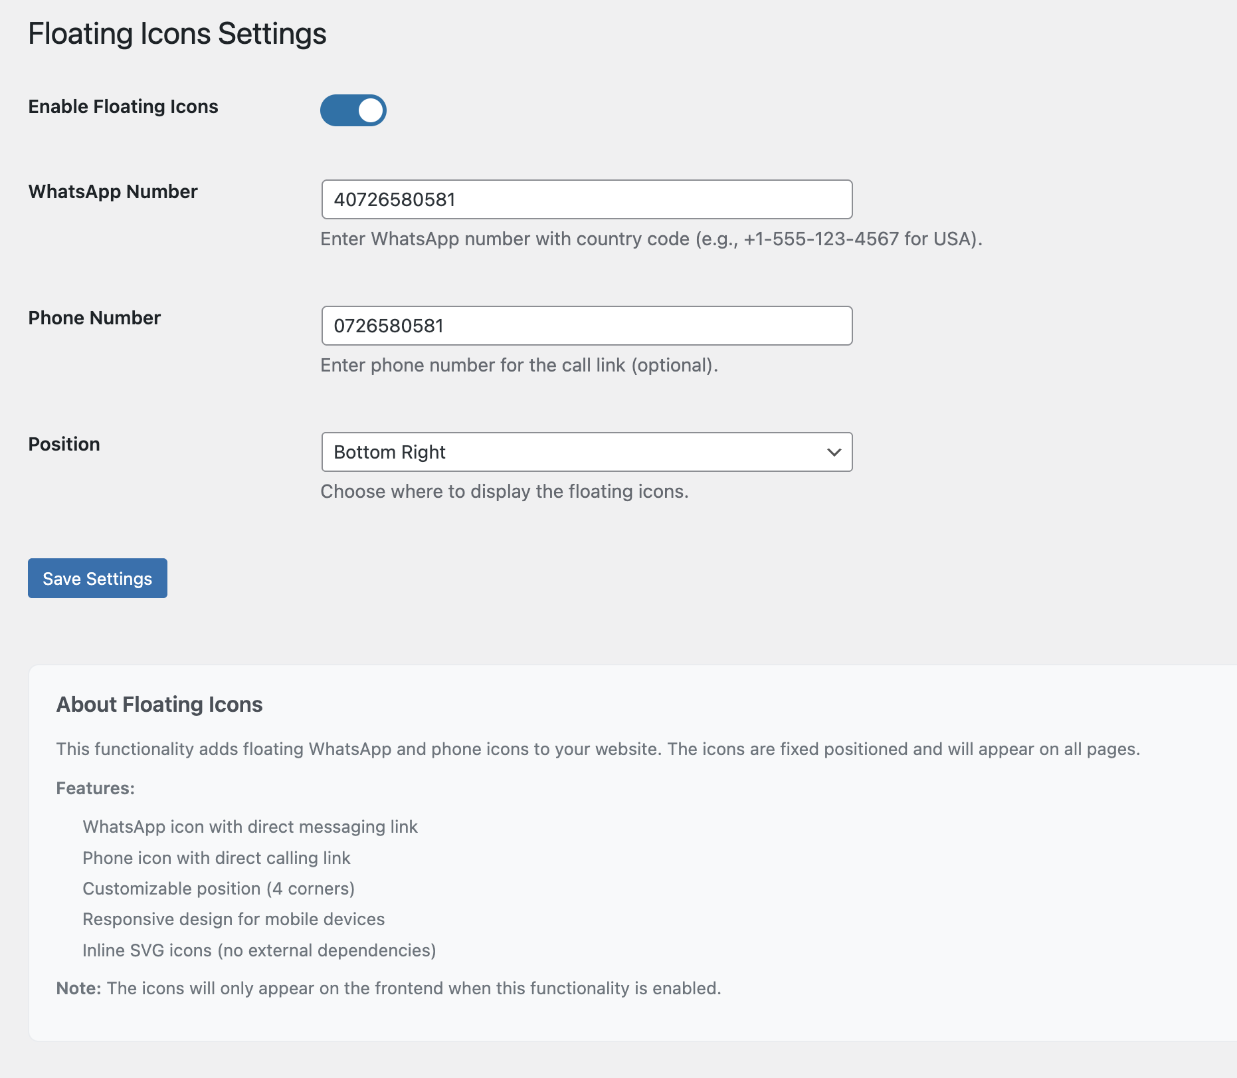Screen dimensions: 1237x1078
Task: Click the 'Inline SVG icons' feature line
Action: pos(259,950)
